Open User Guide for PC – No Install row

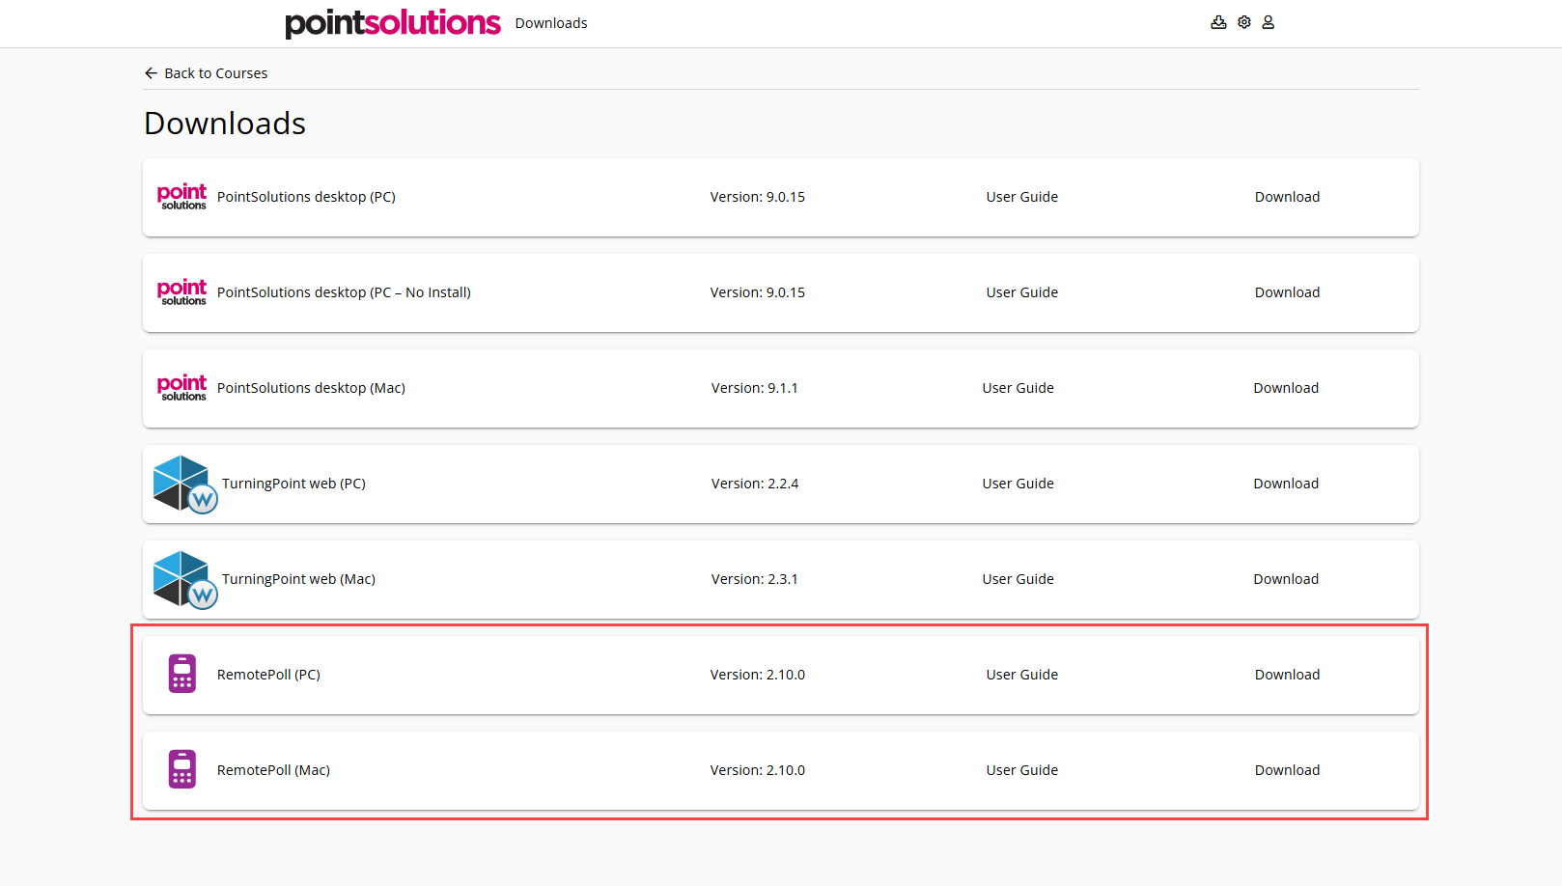point(1022,292)
